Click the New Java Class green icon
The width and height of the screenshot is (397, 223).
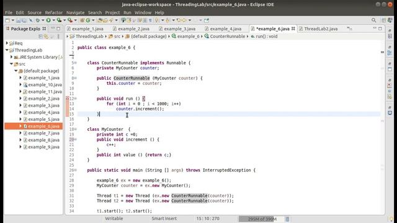click(88, 20)
